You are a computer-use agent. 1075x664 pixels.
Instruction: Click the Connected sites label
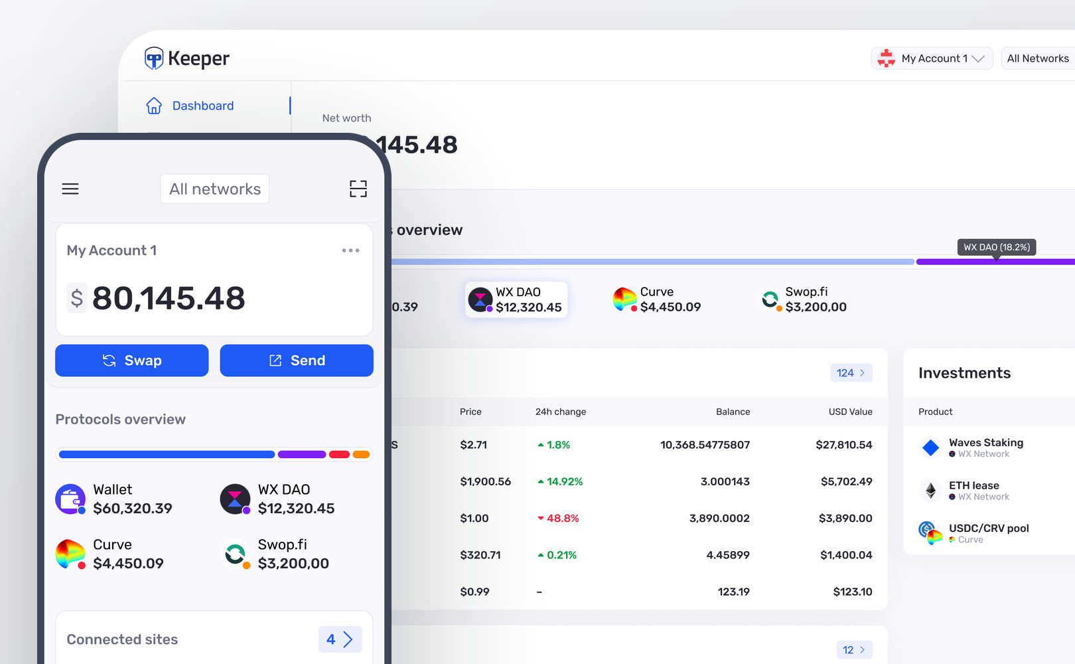click(122, 639)
